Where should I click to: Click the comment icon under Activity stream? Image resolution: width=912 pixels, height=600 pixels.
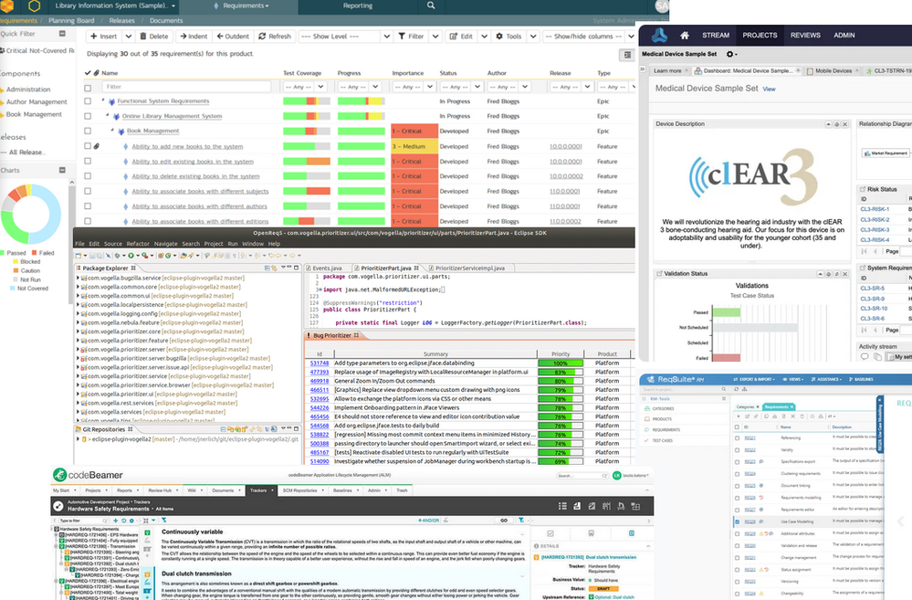click(865, 356)
